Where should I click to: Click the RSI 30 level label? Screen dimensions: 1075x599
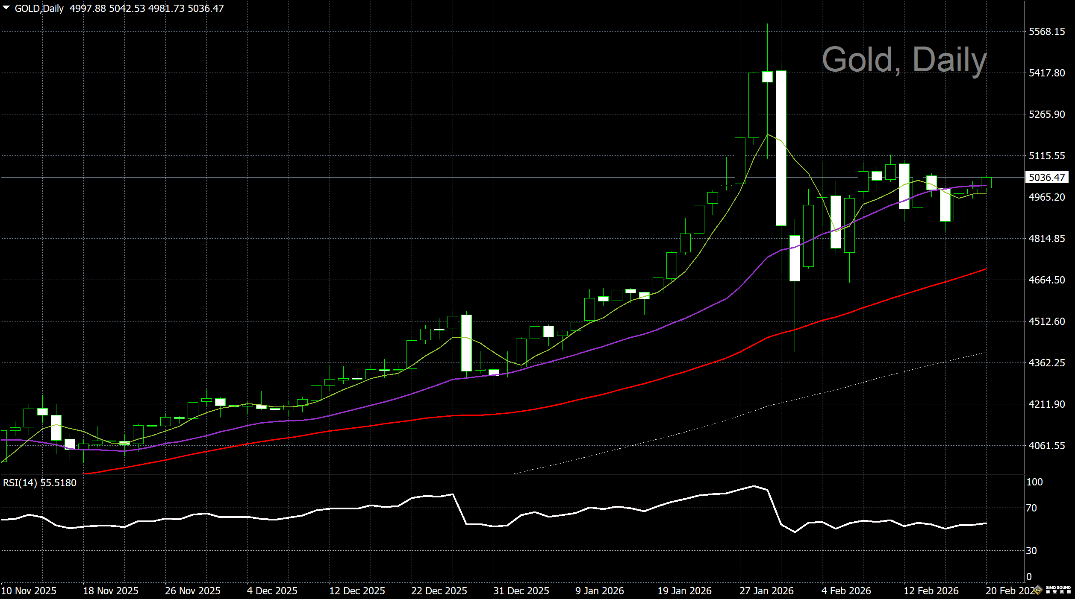pyautogui.click(x=1031, y=551)
